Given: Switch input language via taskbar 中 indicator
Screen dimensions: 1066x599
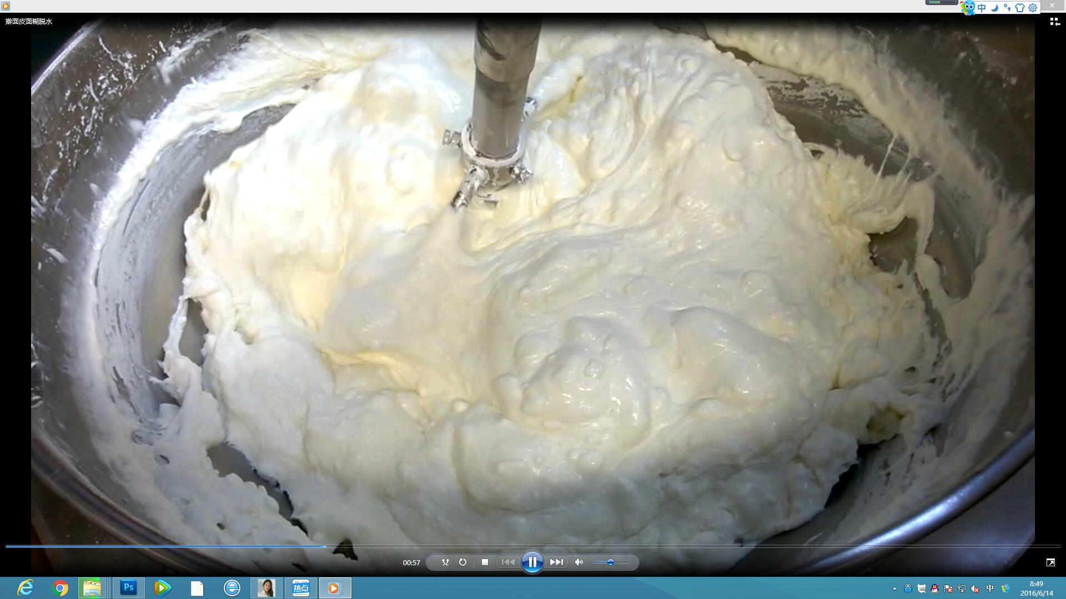Looking at the screenshot, I should (990, 588).
